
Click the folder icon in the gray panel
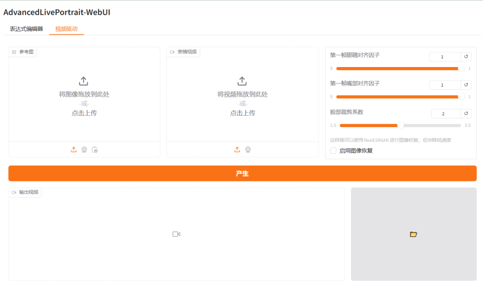(x=414, y=234)
